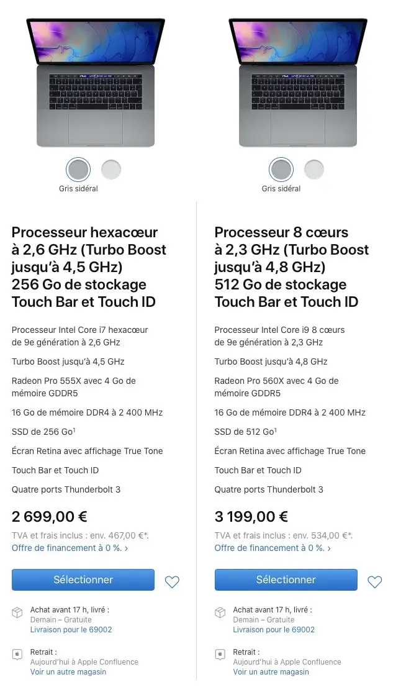Click Sélectionner for the 3 199,00 € model

click(x=286, y=580)
